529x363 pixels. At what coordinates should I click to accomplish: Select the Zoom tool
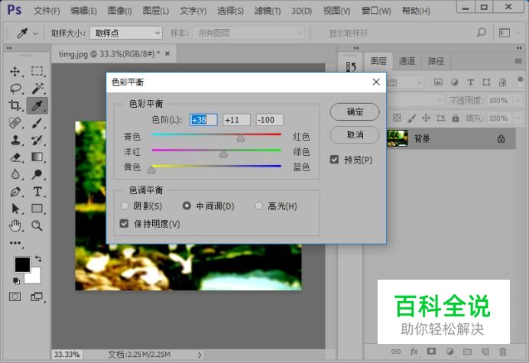click(x=37, y=225)
